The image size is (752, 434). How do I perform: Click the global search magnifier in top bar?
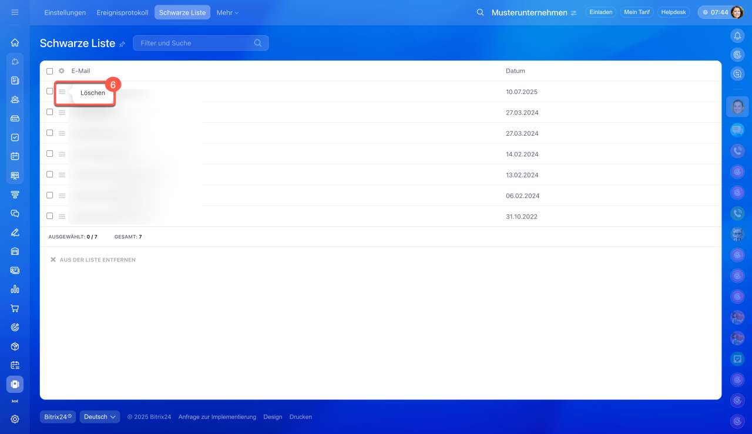480,12
